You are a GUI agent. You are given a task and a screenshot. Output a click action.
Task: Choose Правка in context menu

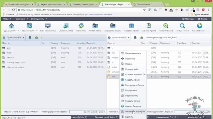click(x=133, y=64)
